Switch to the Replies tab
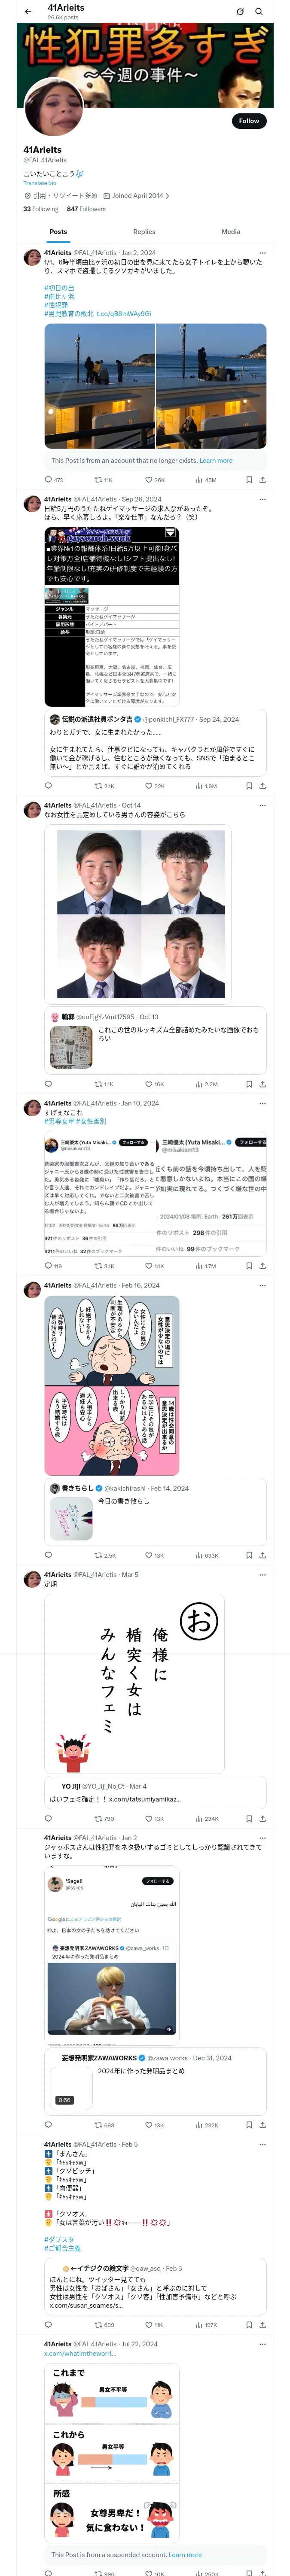290x2576 pixels. [x=144, y=232]
